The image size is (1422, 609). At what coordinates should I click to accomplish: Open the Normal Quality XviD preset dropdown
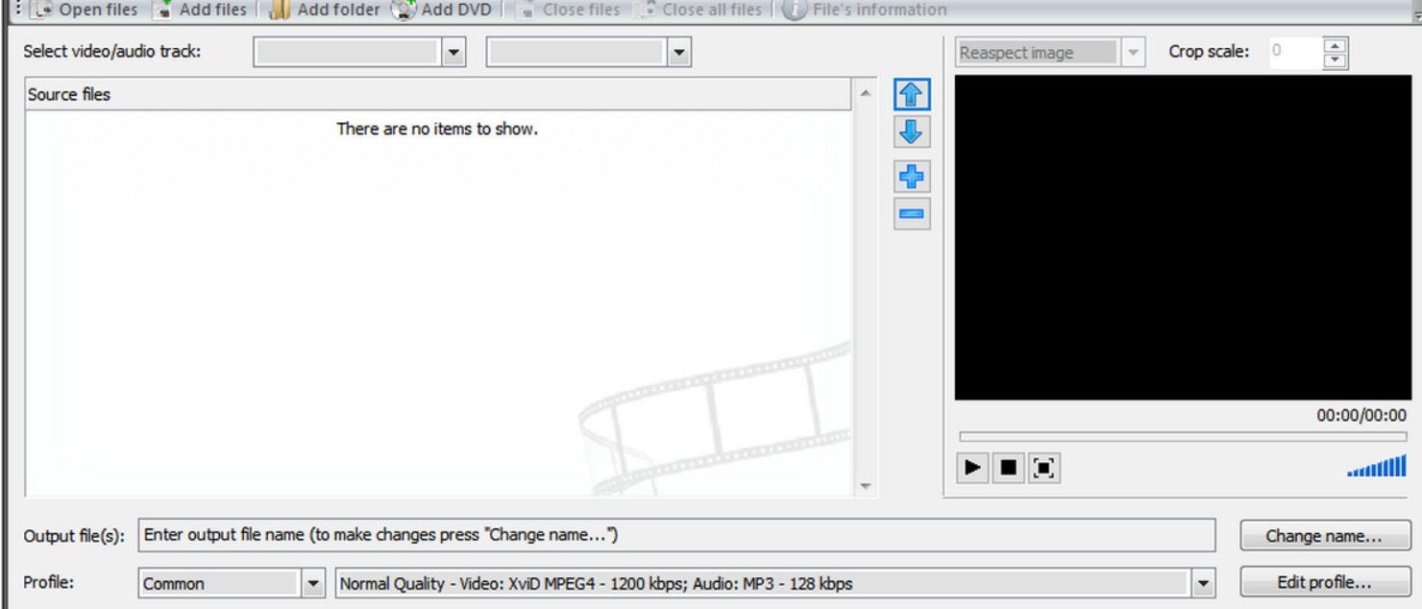tap(1202, 583)
